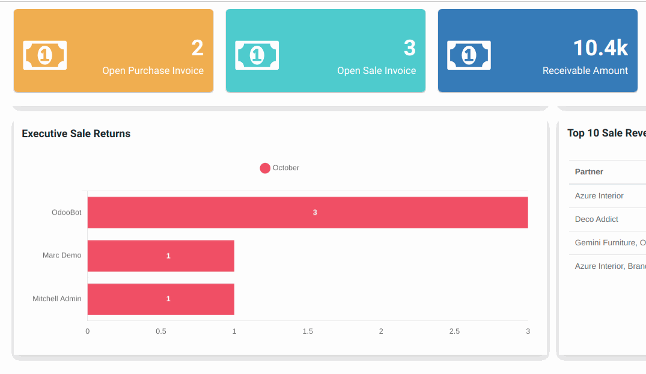Click the number 2 on purchase invoice card
Screen dimensions: 646x374
tap(197, 48)
